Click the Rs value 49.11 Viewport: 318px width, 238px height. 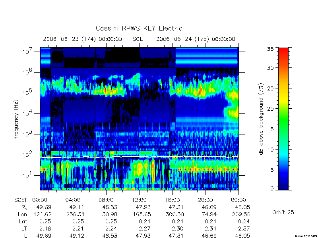coord(76,207)
